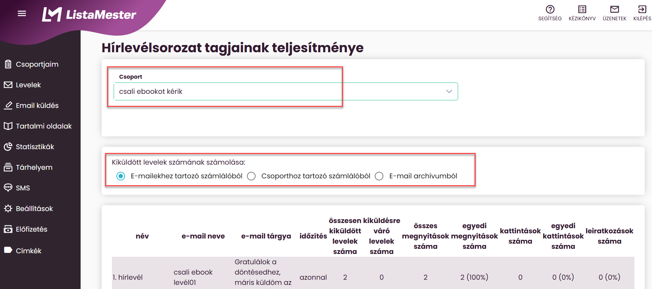Open the hamburger menu icon

point(22,13)
